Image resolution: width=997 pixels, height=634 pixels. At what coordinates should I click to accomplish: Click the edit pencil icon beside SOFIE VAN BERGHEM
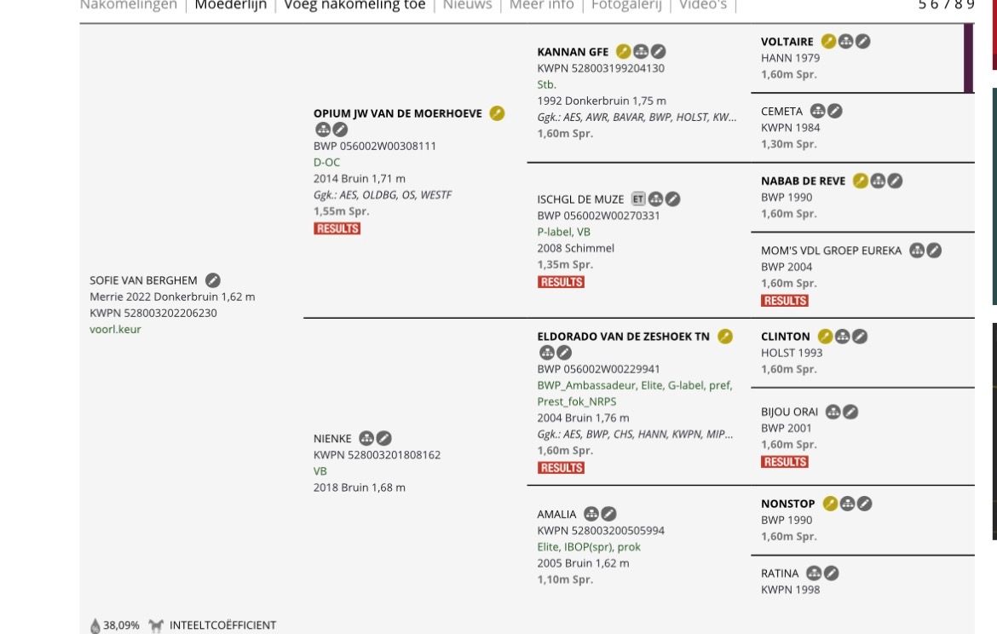pyautogui.click(x=213, y=280)
